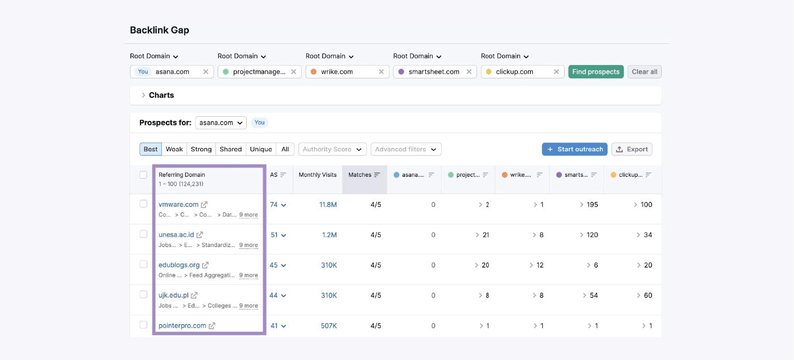The width and height of the screenshot is (794, 360).
Task: Remove the wrike.com domain with its X icon
Action: [381, 72]
